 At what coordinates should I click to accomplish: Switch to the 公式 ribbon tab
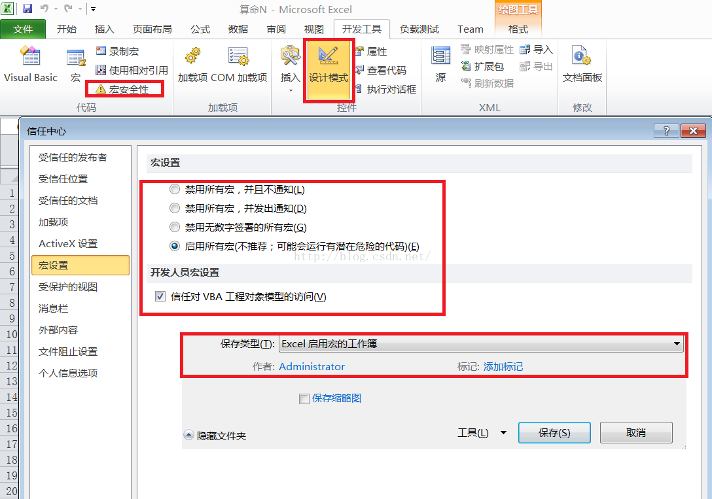pos(200,29)
